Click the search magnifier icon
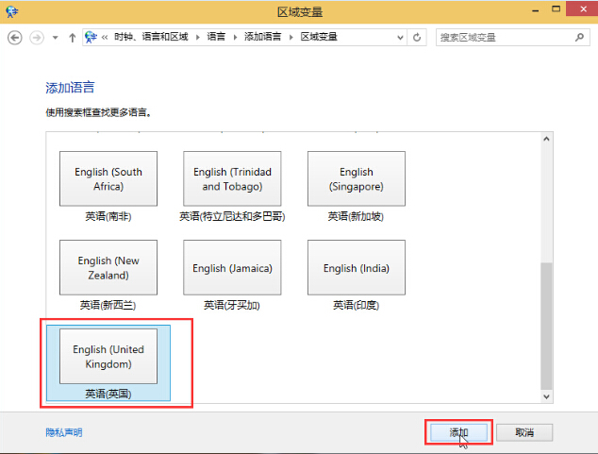Image resolution: width=598 pixels, height=454 pixels. coord(577,37)
